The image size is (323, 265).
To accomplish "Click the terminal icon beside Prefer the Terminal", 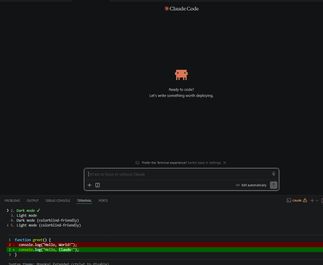I will (x=137, y=163).
